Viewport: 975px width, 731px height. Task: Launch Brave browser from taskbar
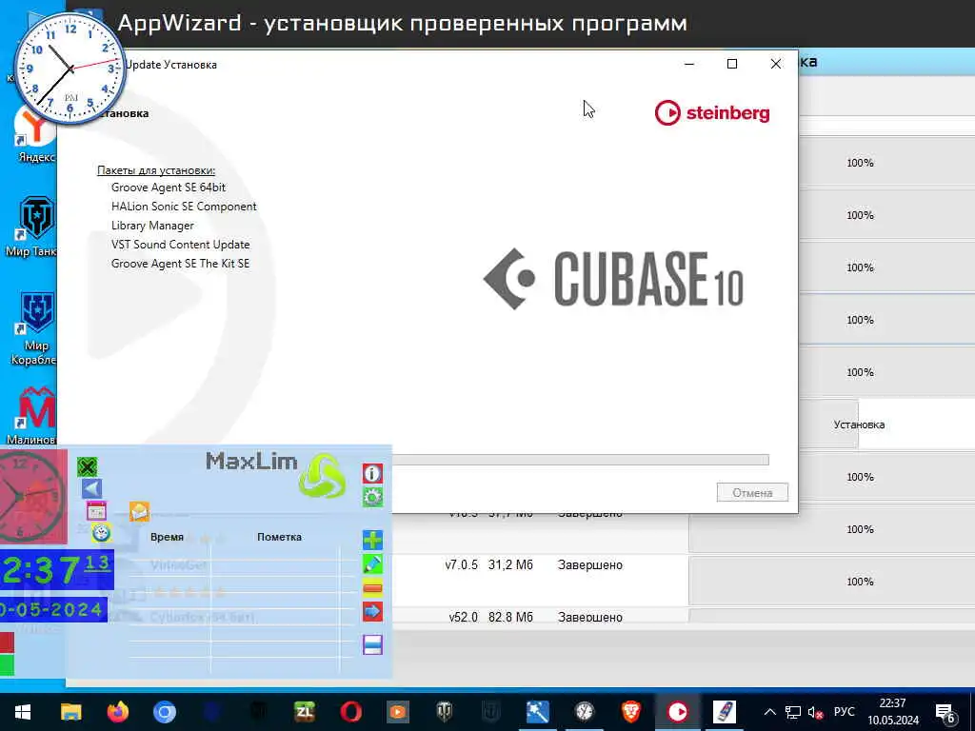(631, 712)
